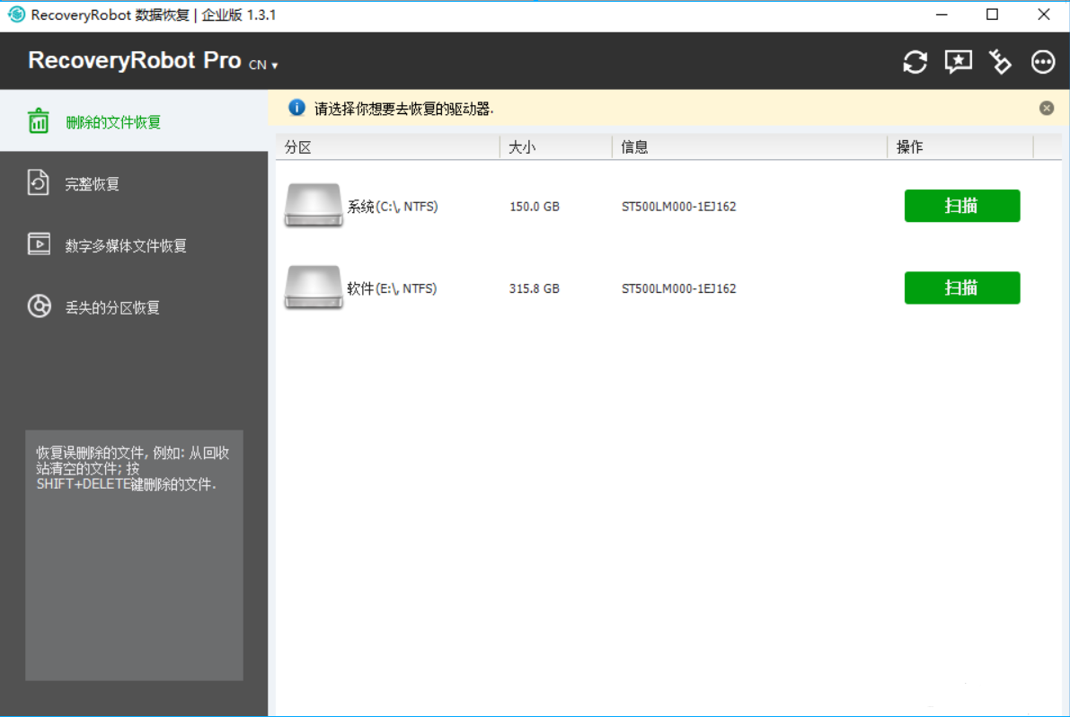Click the banner message 请选择你想要去恢复的驱动器
The image size is (1070, 717).
(x=404, y=109)
